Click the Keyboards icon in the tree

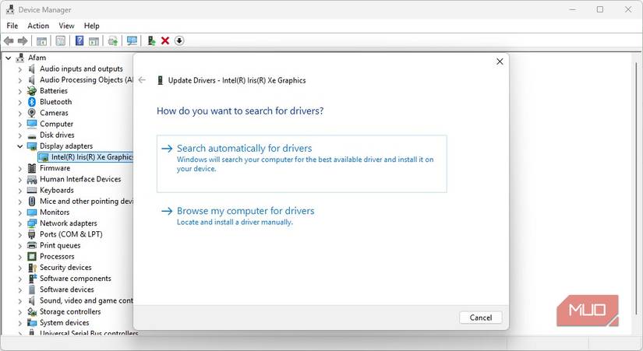(32, 190)
